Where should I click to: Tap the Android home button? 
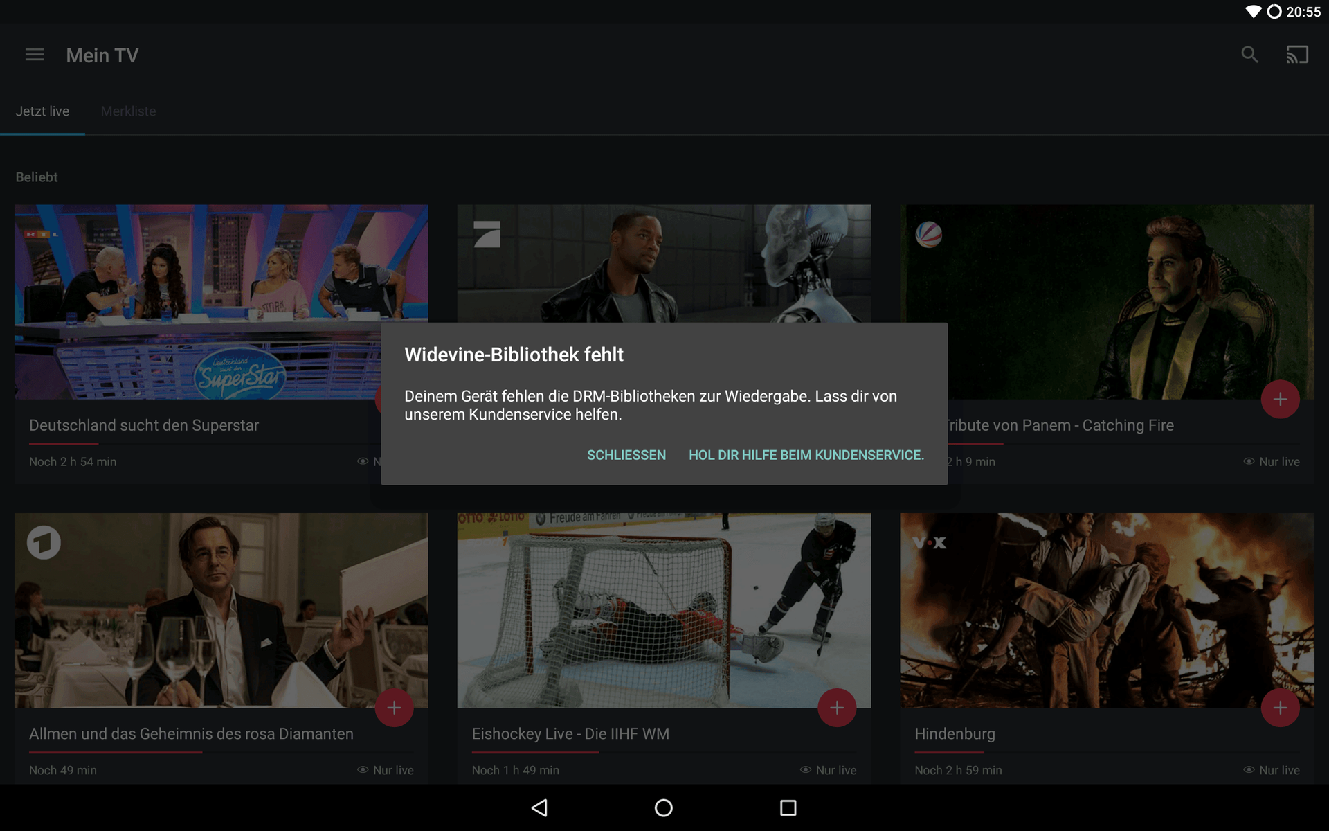pyautogui.click(x=664, y=807)
